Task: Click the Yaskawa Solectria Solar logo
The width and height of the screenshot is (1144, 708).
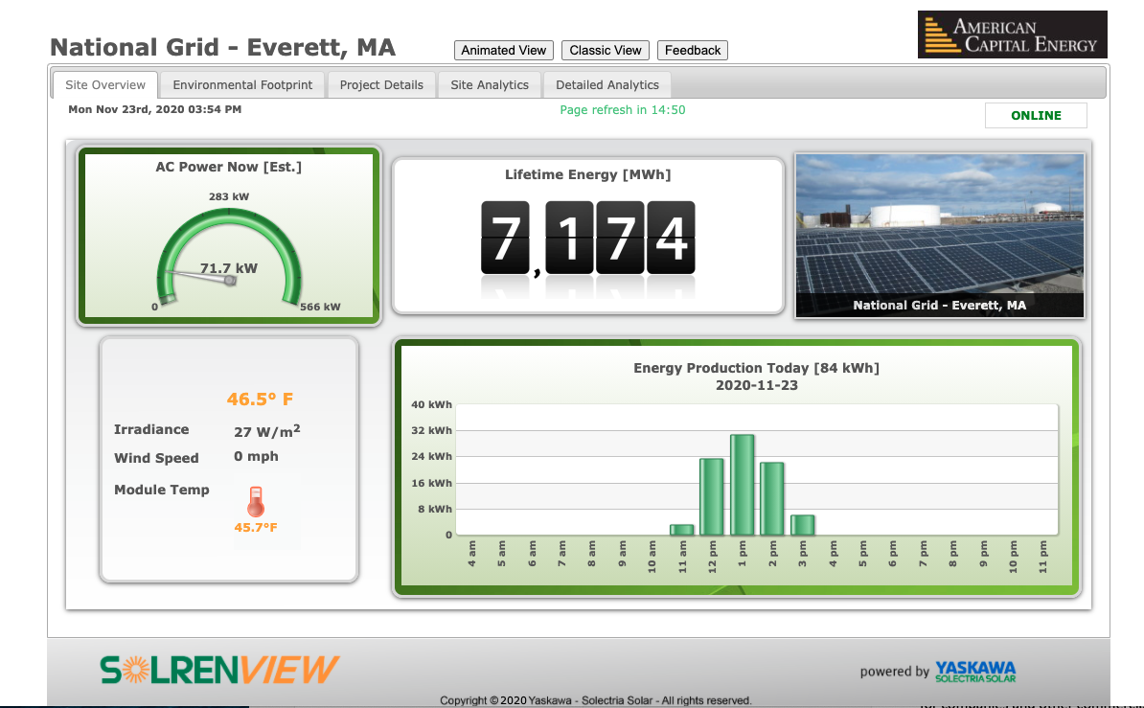Action: (975, 672)
